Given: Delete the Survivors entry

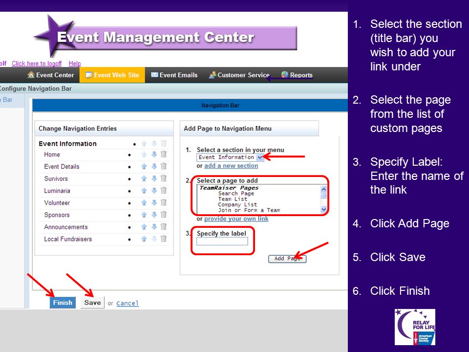Looking at the screenshot, I should 163,178.
